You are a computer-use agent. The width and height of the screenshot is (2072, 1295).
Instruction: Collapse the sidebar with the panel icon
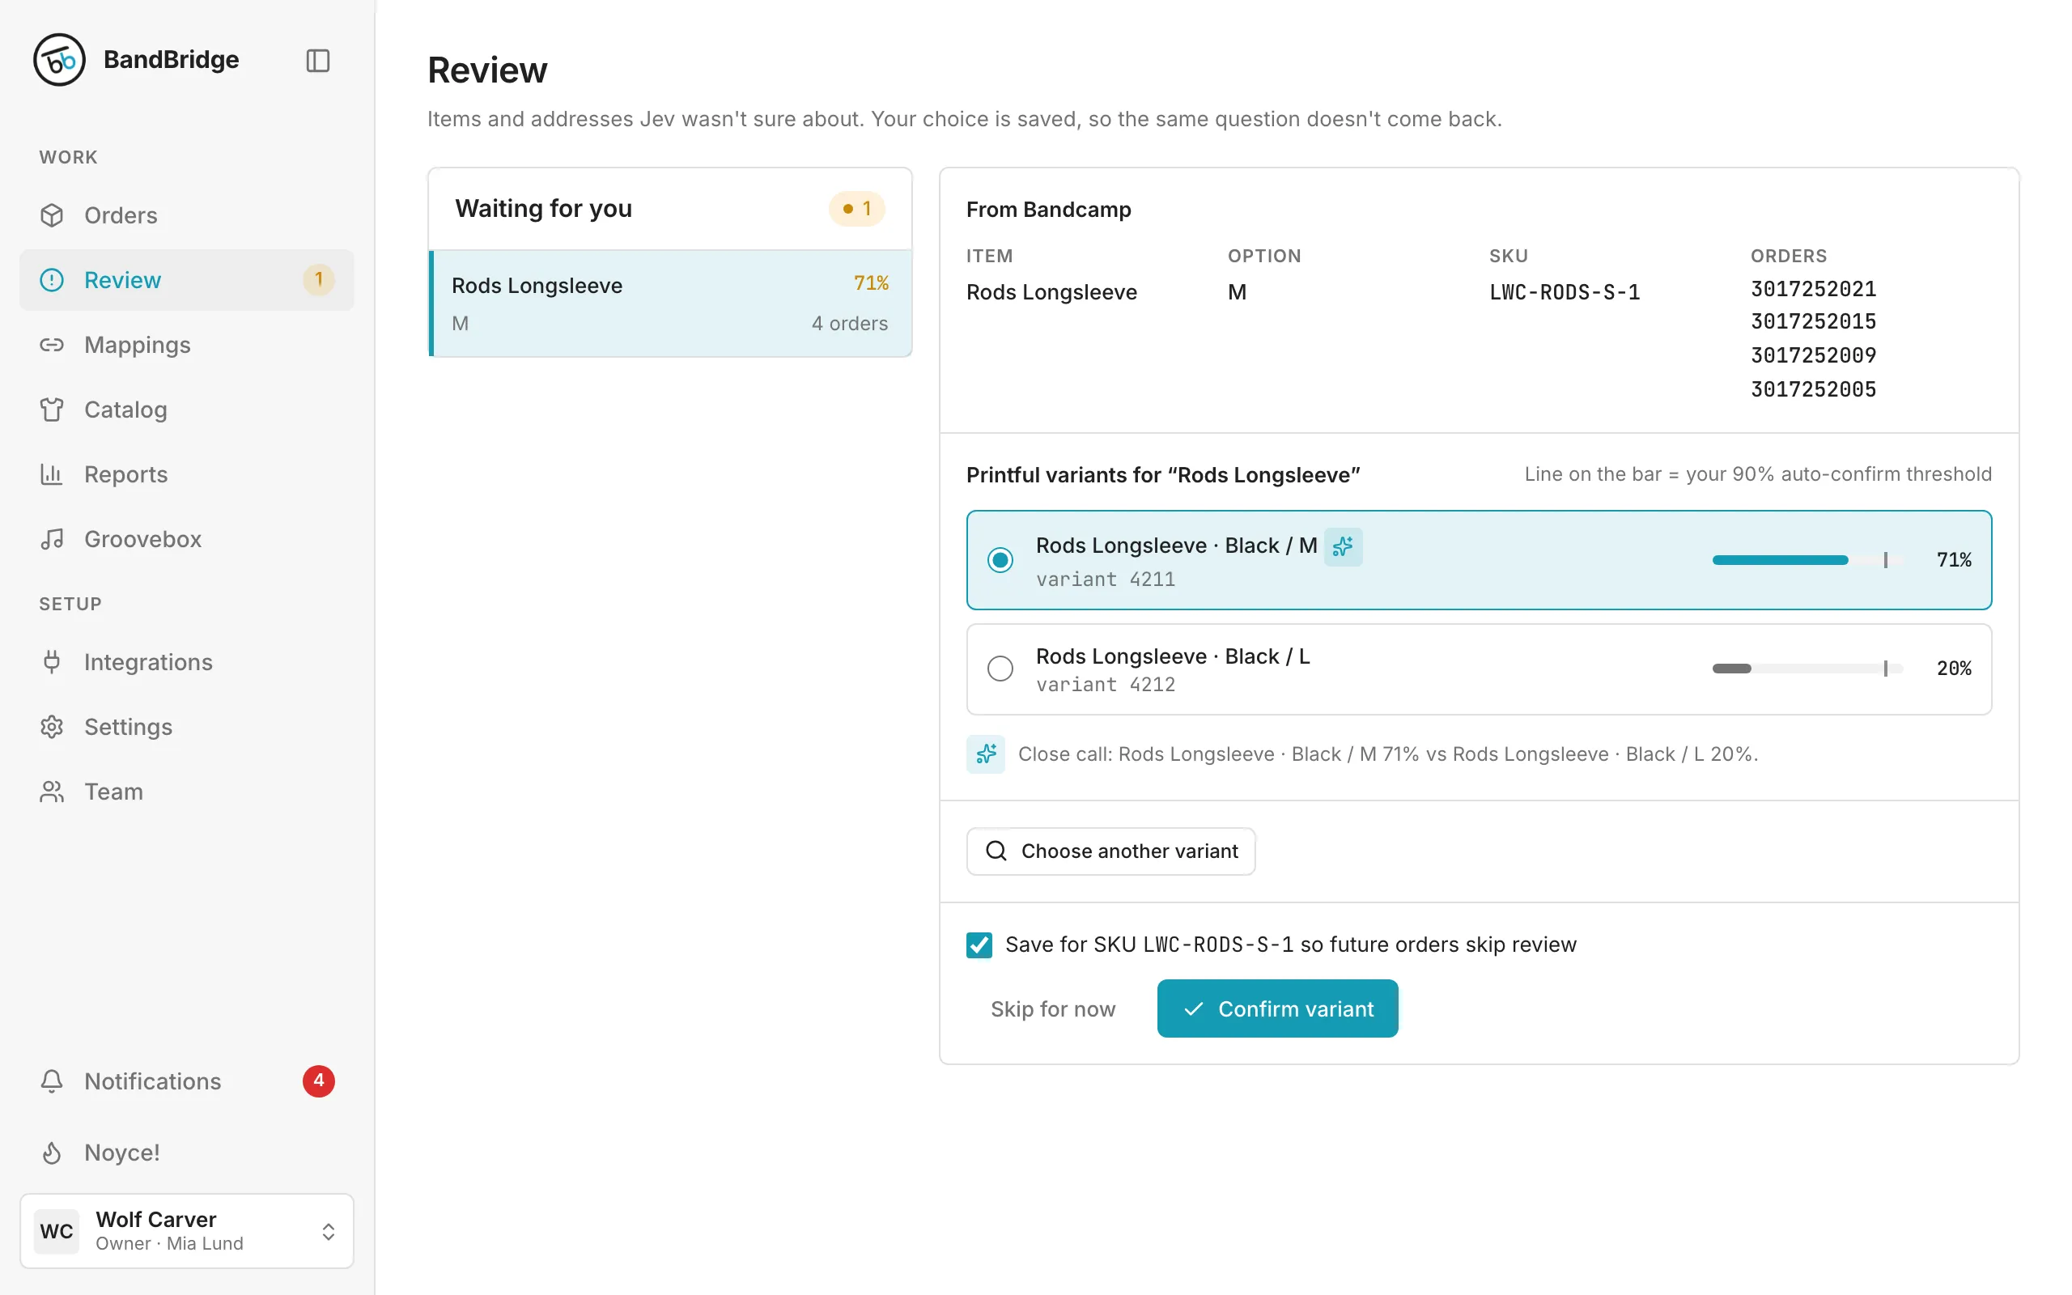coord(317,60)
